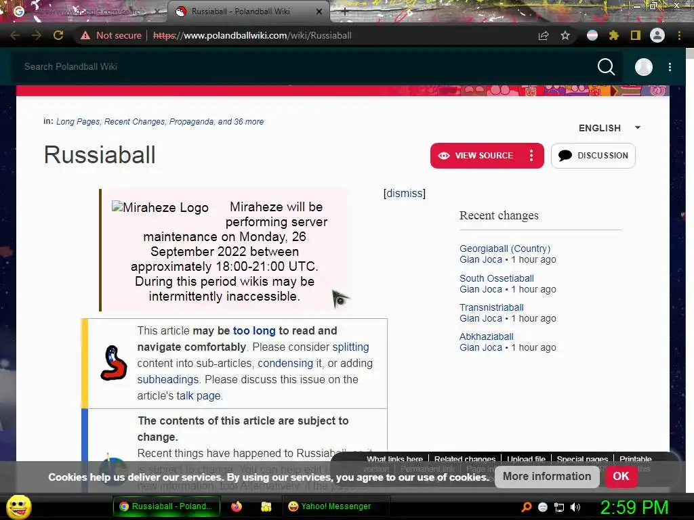694x520 pixels.
Task: Open the Propaganda category link
Action: point(192,122)
